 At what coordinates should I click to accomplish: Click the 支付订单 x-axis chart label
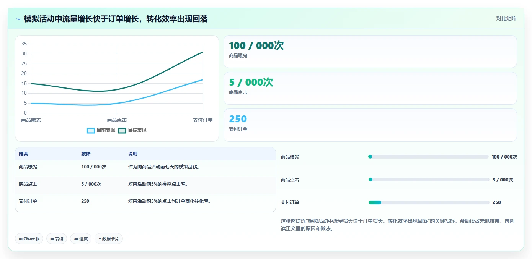(x=203, y=120)
